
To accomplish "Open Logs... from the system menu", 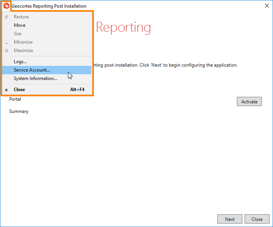I will click(x=20, y=61).
